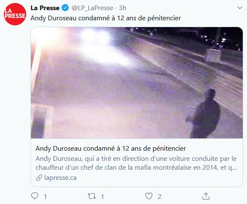Open the 3h timestamp link
The image size is (247, 204).
pyautogui.click(x=123, y=8)
